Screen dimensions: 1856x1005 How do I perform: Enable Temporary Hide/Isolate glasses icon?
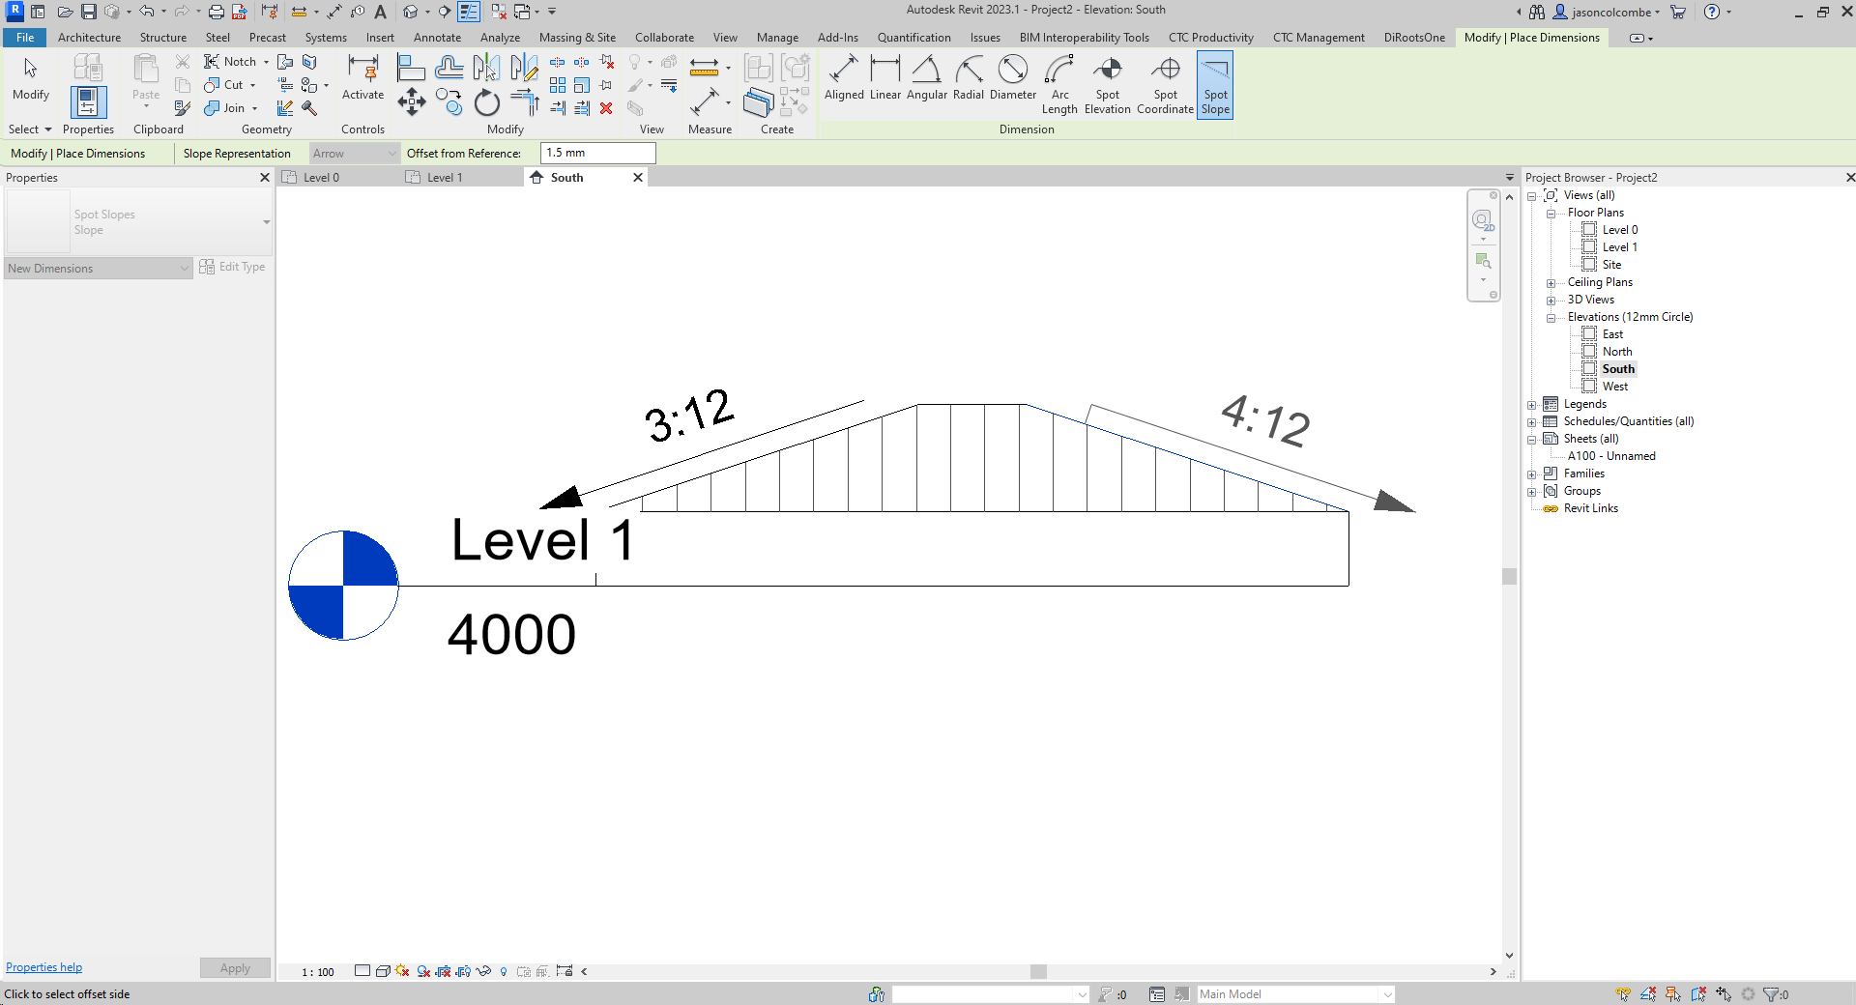pos(483,972)
